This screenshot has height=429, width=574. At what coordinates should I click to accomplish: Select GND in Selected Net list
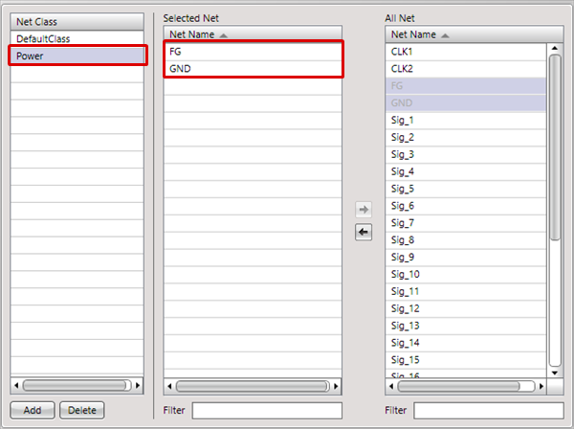[253, 69]
